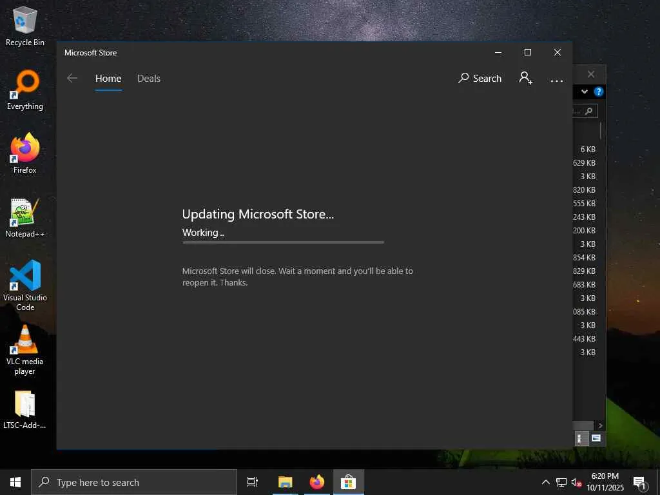Image resolution: width=660 pixels, height=495 pixels.
Task: Open the blue Help icon in File Explorer
Action: [598, 92]
